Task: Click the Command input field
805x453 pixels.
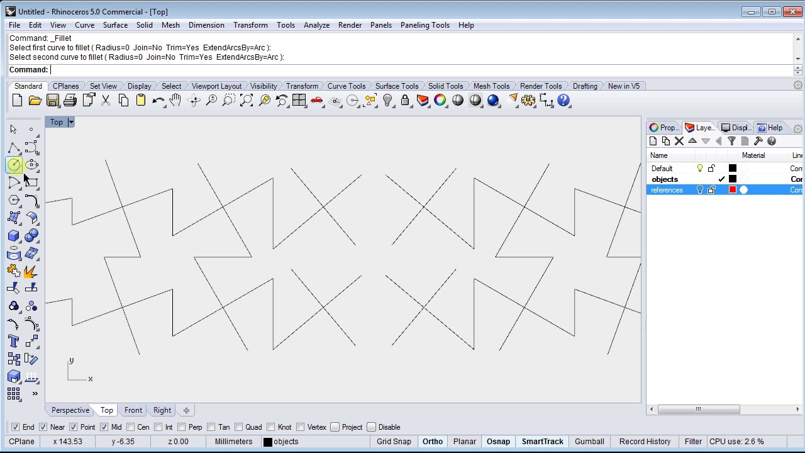Action: [x=421, y=70]
